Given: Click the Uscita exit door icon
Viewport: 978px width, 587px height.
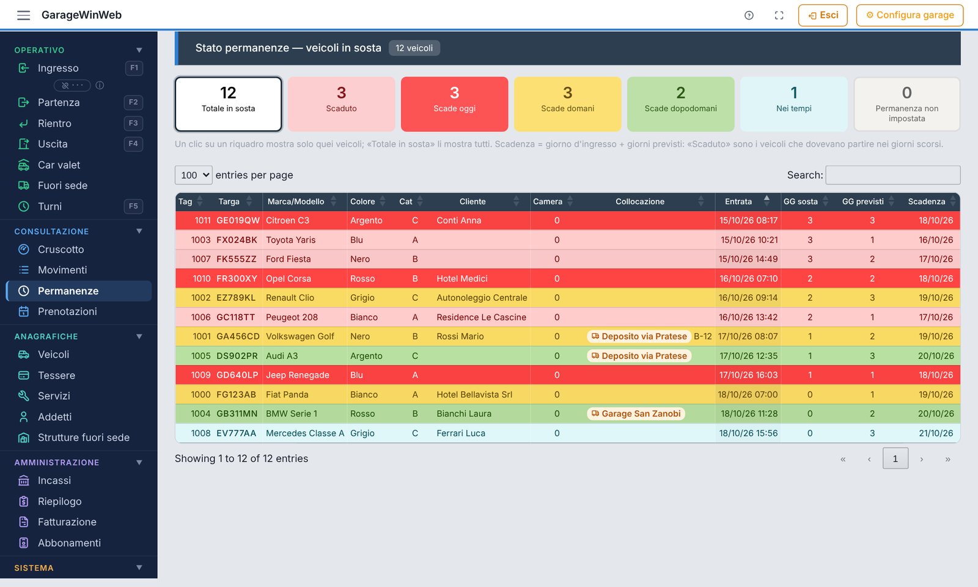Looking at the screenshot, I should tap(24, 144).
